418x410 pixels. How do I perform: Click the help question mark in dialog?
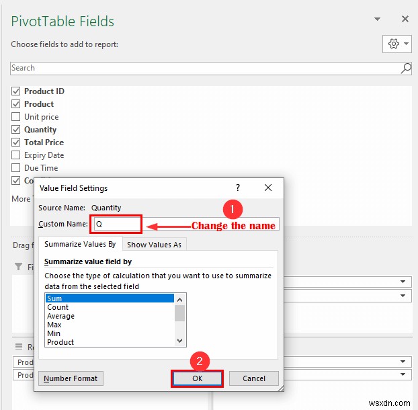(x=238, y=188)
